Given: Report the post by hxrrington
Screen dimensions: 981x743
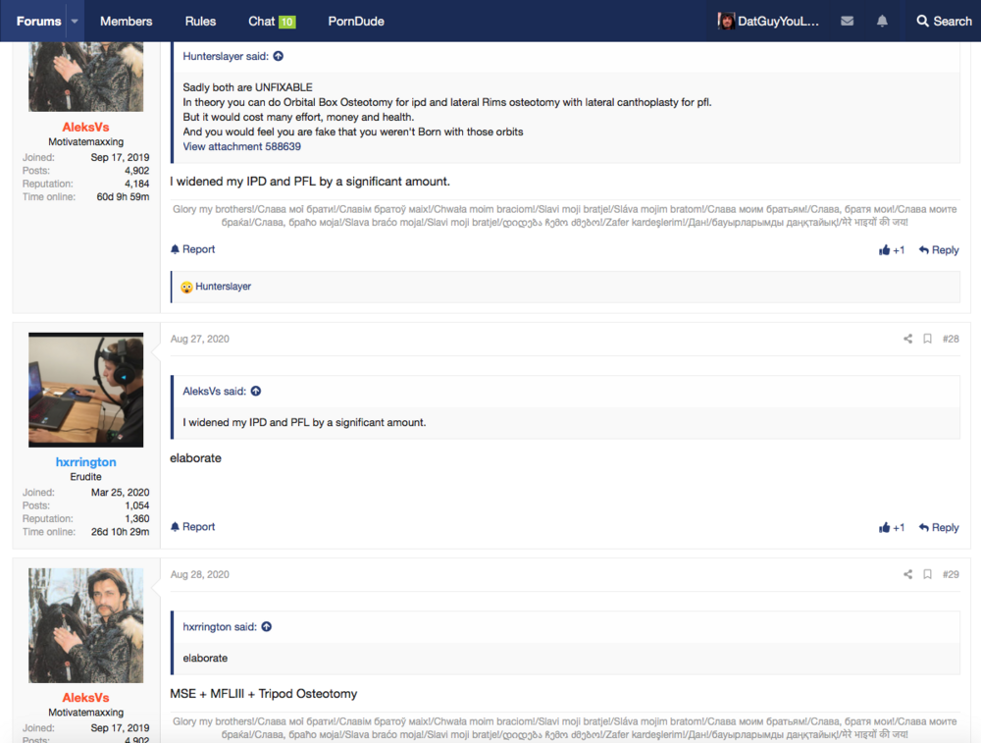Looking at the screenshot, I should pos(192,527).
